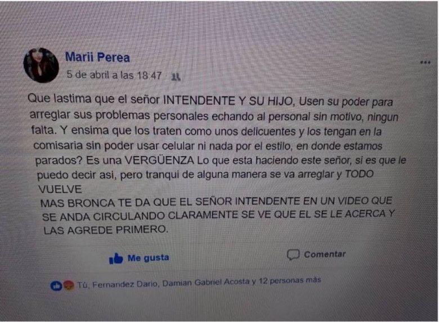Open the Marii Perea profile name link

[97, 57]
